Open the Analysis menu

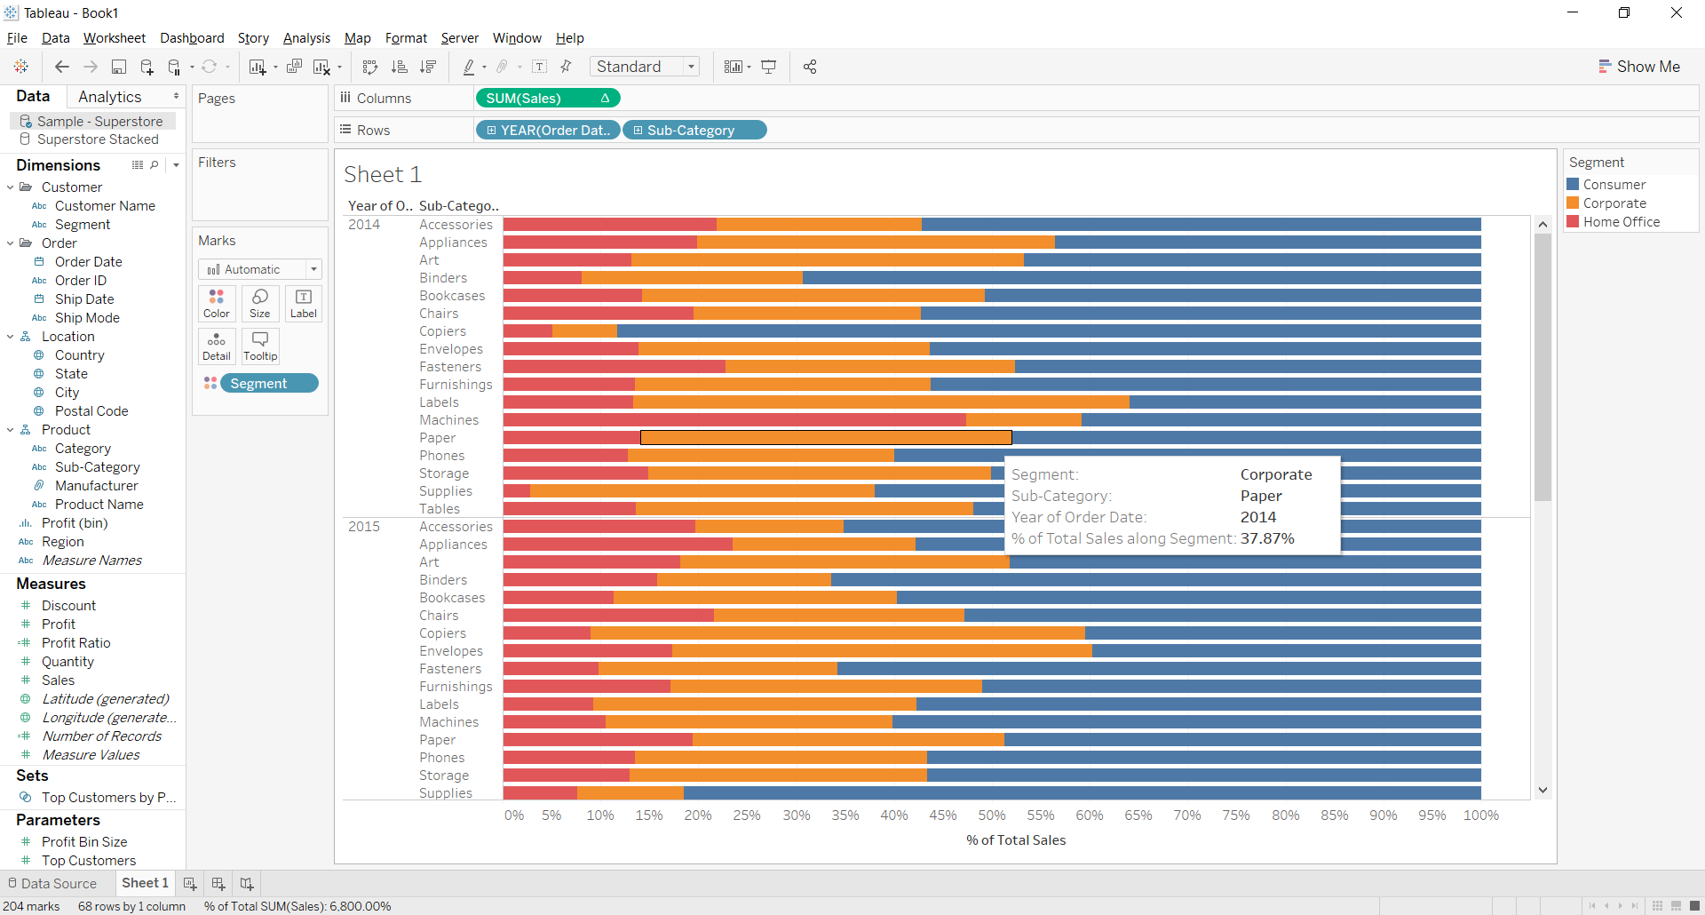pos(305,37)
